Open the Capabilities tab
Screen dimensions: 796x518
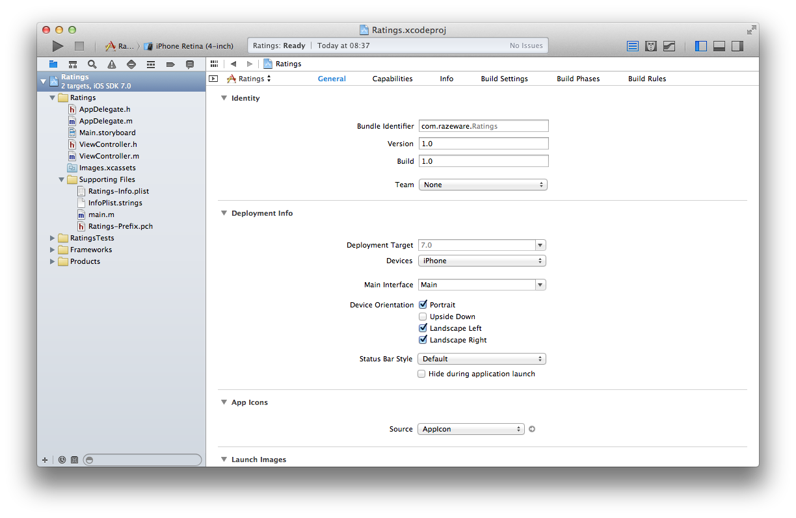[x=393, y=79]
